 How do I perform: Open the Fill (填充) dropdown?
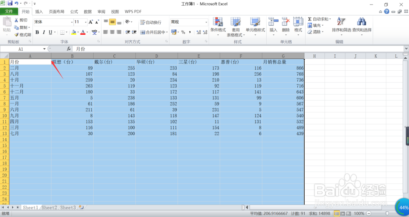(x=315, y=25)
